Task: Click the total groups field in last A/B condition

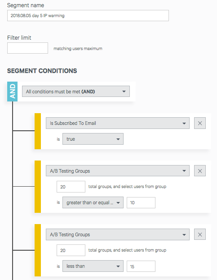Action: pyautogui.click(x=71, y=250)
